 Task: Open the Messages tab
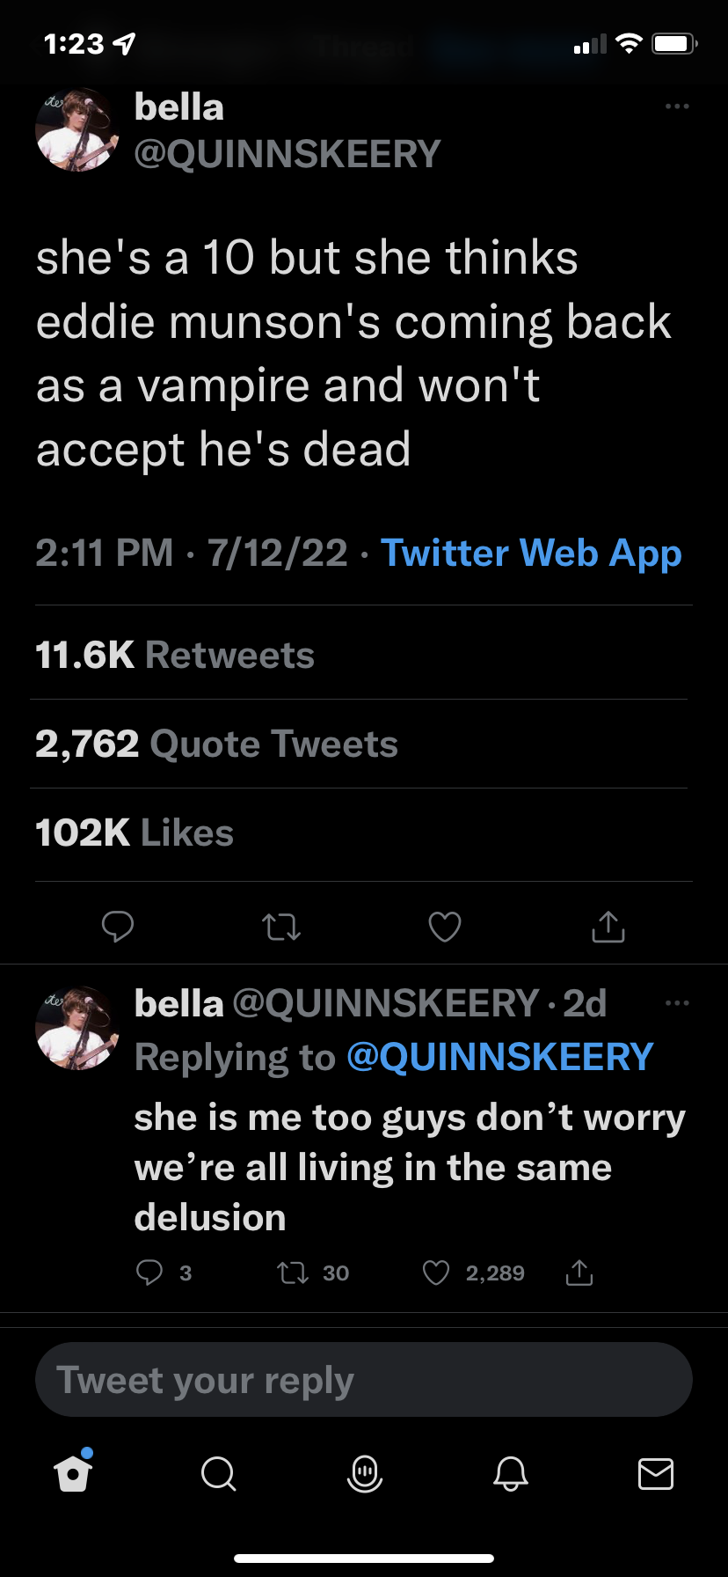pyautogui.click(x=655, y=1472)
